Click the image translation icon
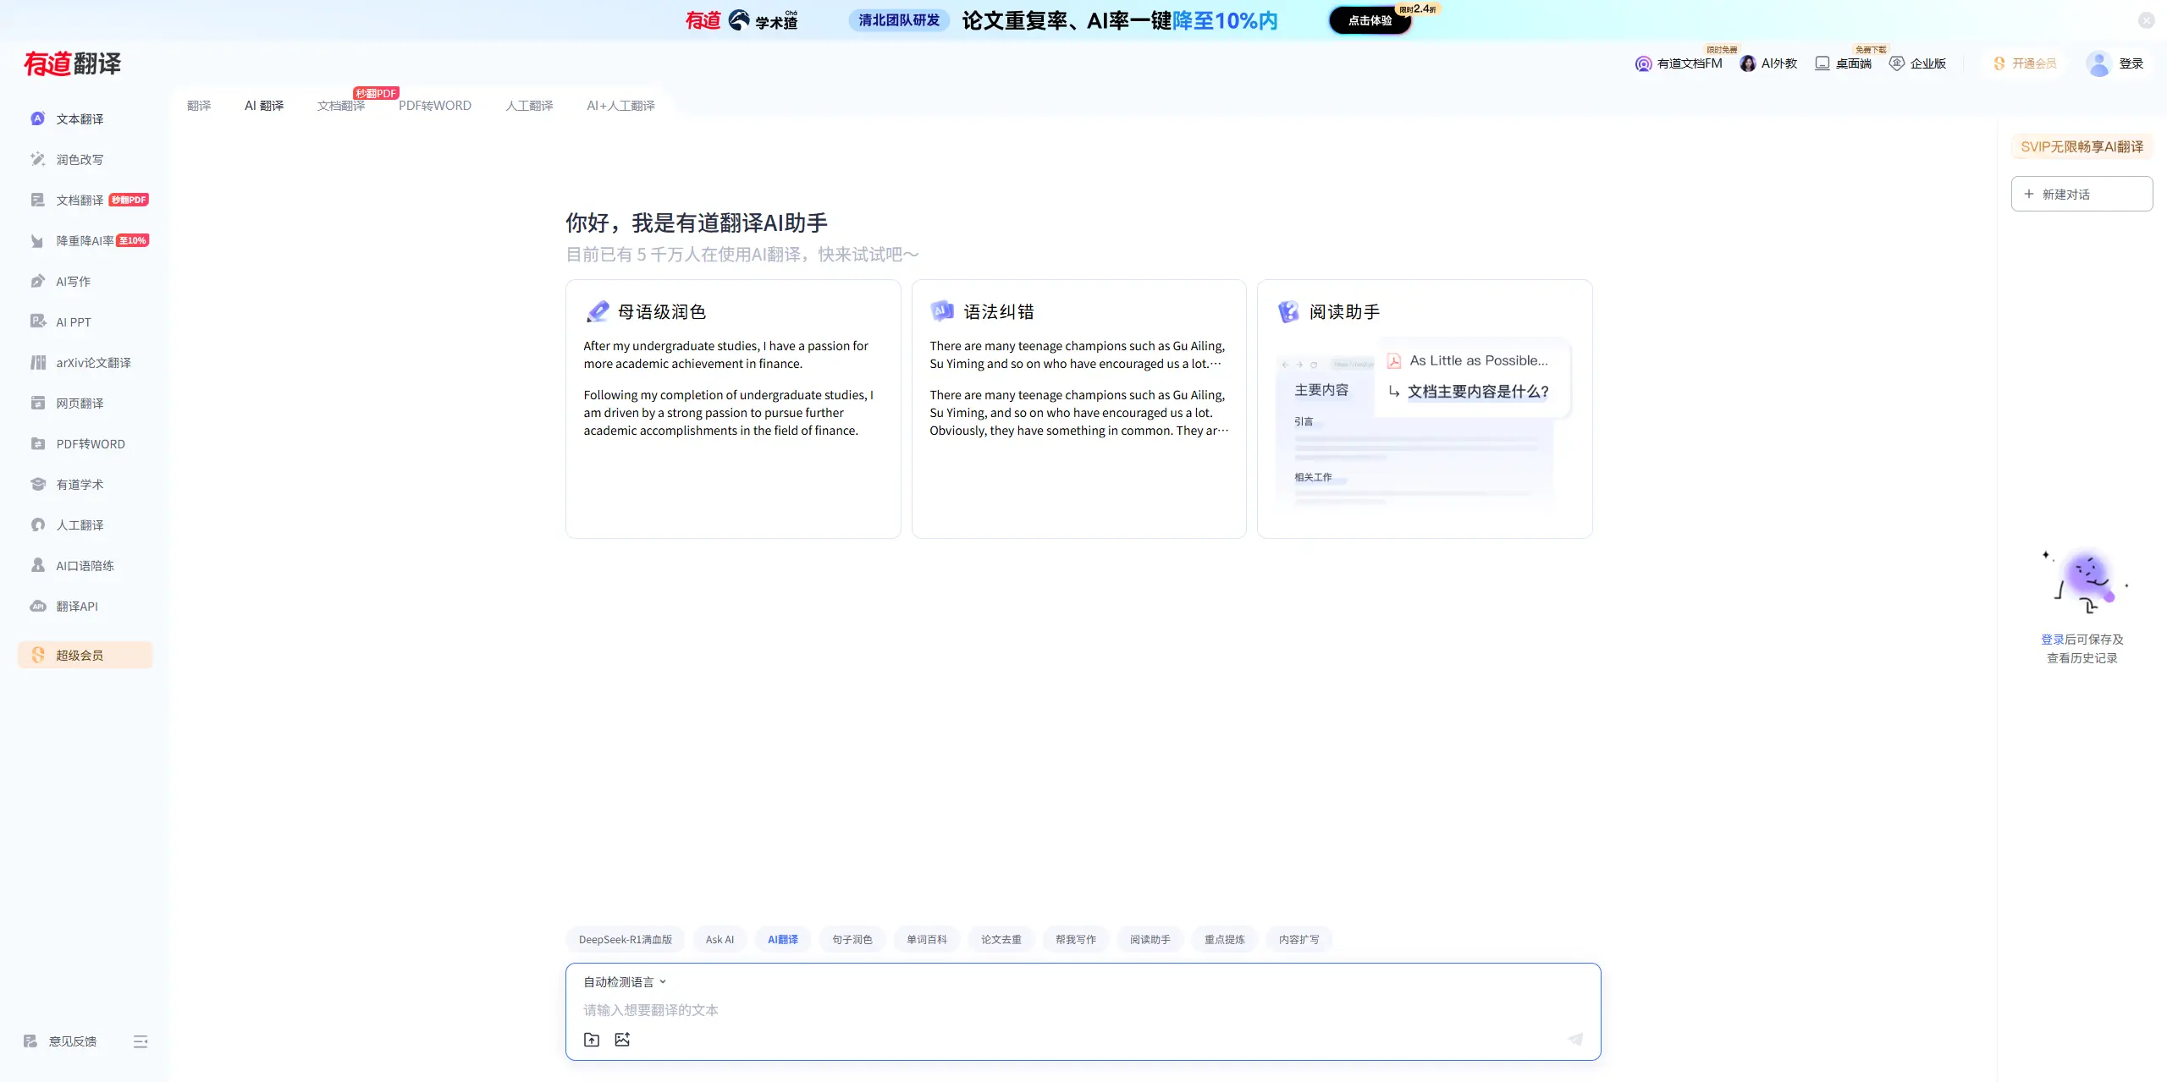This screenshot has height=1082, width=2167. tap(623, 1039)
